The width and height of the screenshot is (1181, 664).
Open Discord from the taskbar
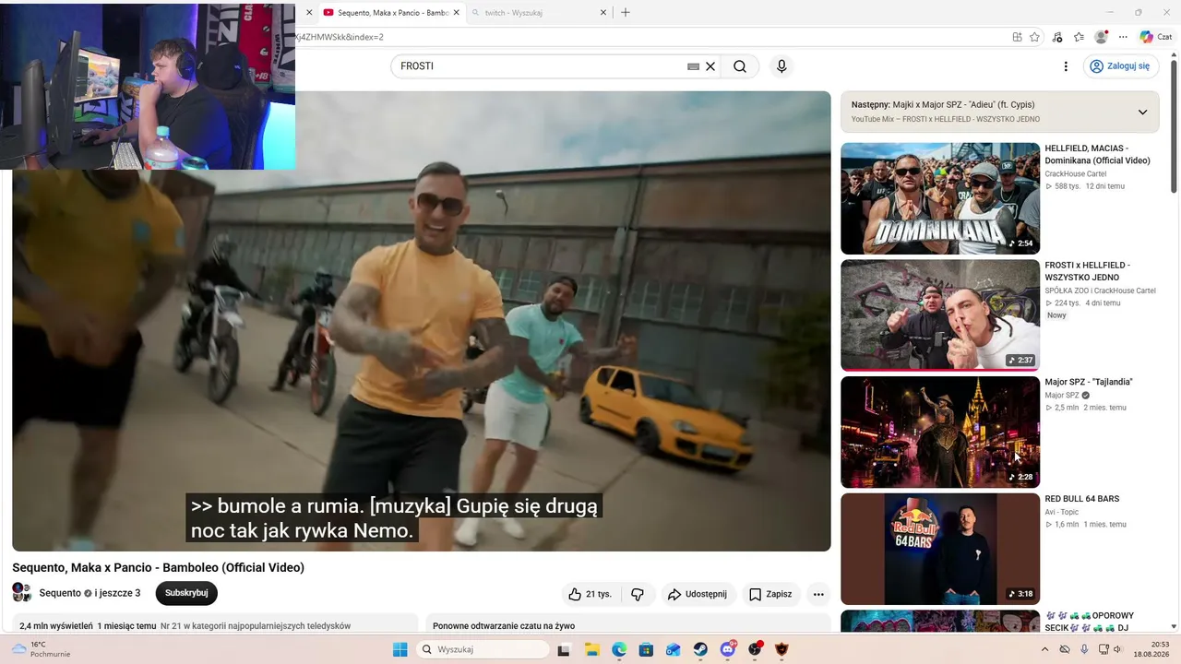[x=728, y=649]
